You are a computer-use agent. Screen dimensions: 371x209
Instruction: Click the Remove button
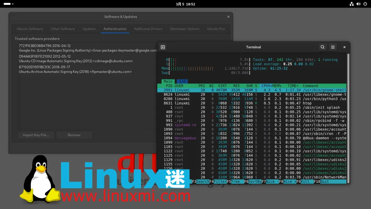74,135
